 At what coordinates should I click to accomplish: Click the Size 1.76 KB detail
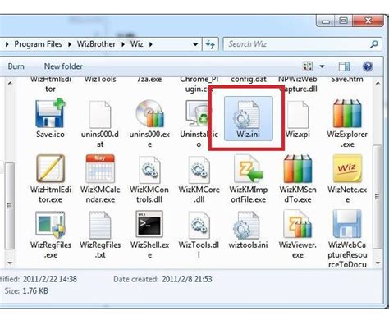pos(26,290)
